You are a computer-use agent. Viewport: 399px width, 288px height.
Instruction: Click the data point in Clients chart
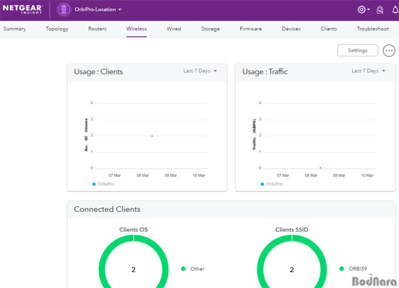pyautogui.click(x=152, y=136)
